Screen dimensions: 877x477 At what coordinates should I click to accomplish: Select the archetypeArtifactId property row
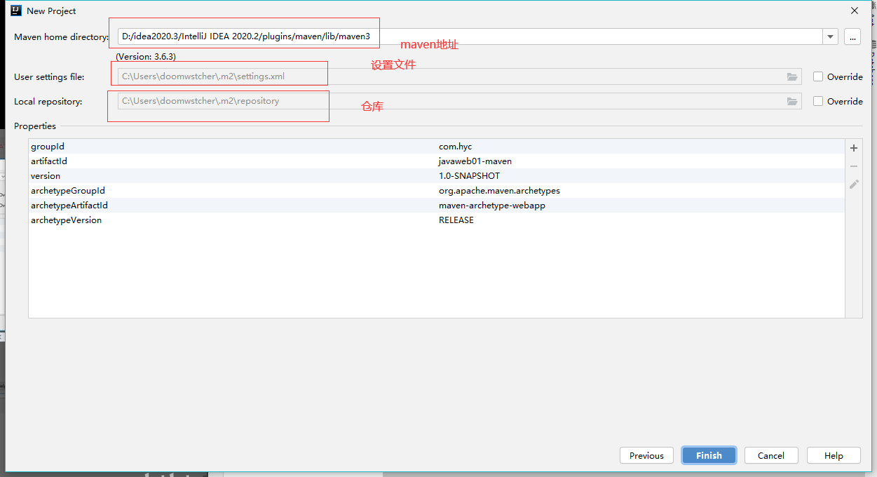[x=436, y=206]
